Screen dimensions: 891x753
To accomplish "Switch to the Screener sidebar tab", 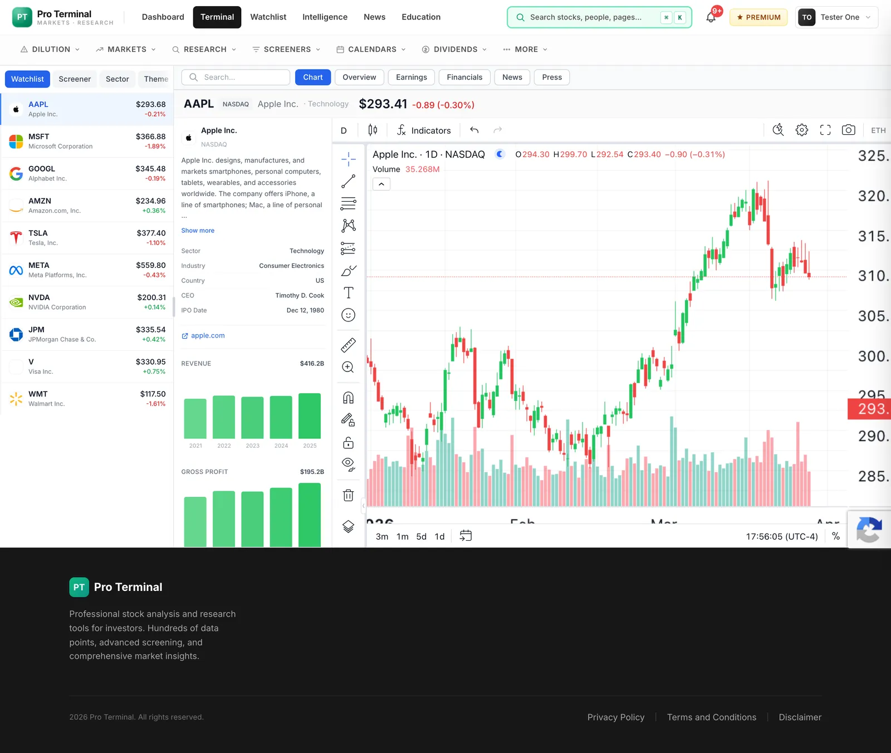I will (75, 79).
